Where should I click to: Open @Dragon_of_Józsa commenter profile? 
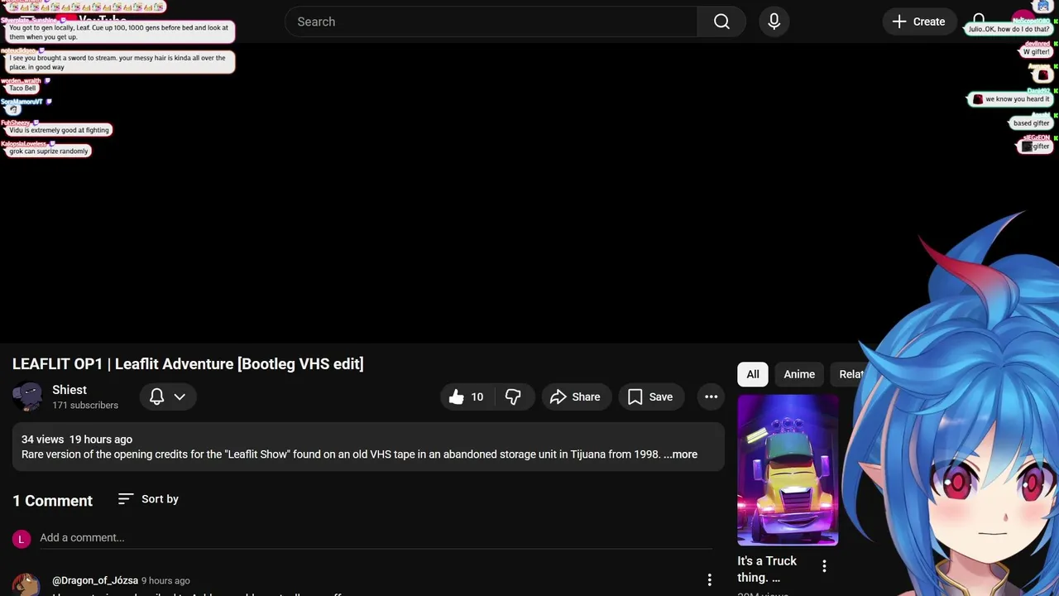tap(95, 580)
